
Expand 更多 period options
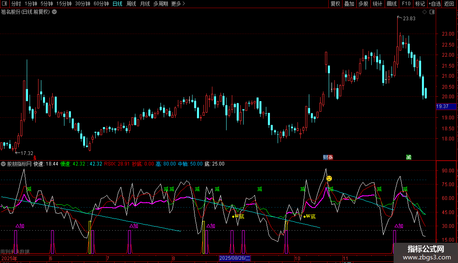click(178, 4)
